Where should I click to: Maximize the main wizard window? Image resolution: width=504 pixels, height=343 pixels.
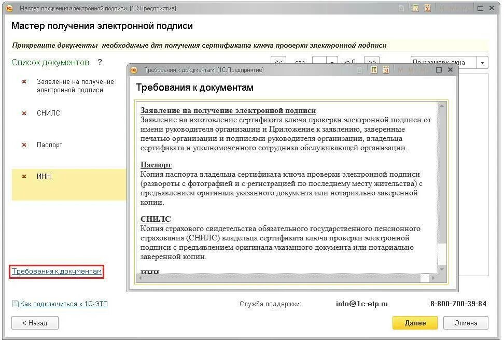click(480, 8)
